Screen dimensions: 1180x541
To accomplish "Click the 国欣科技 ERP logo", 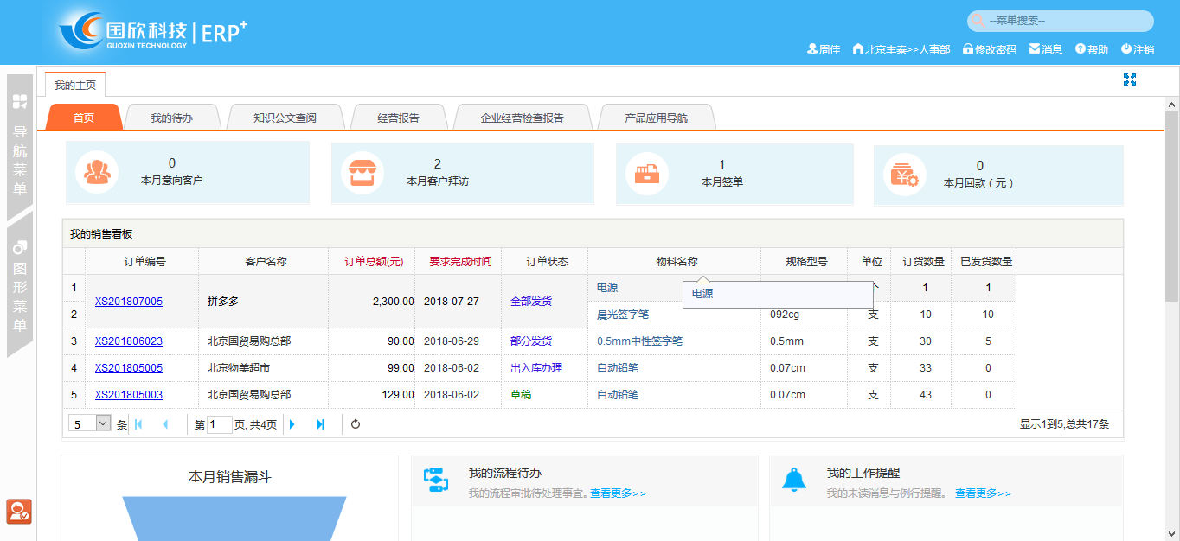I will tap(153, 32).
